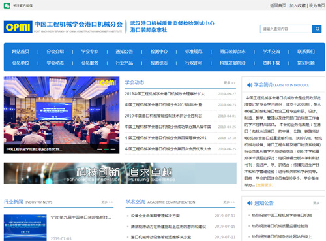Open 检测资质 in the navigation bar
Viewport: 326px width, 241px height.
[159, 63]
